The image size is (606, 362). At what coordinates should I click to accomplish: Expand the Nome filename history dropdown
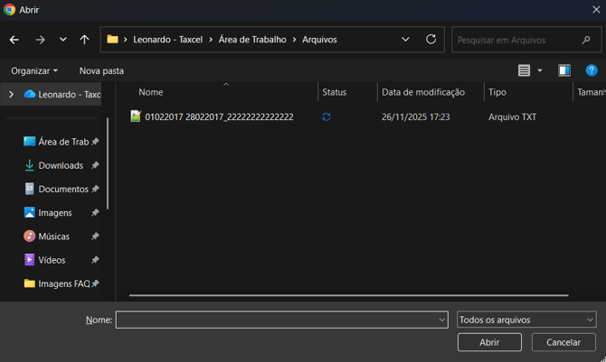pos(441,320)
